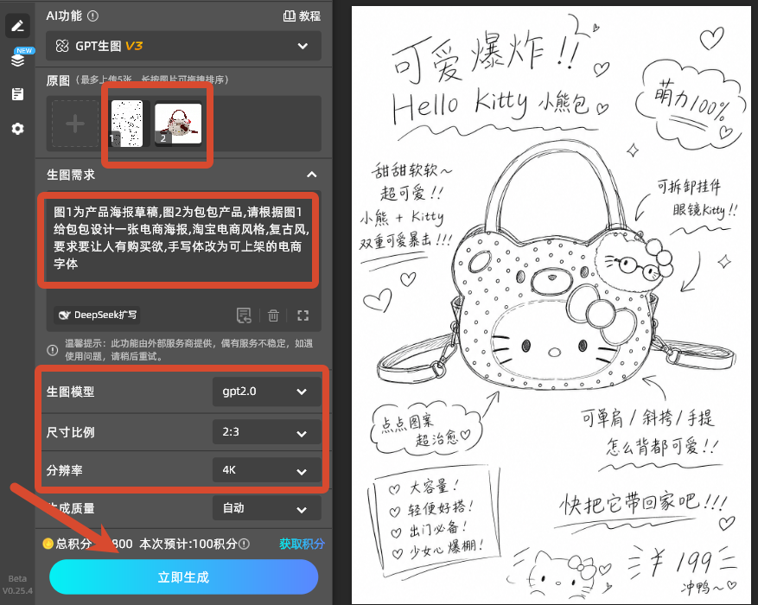Click the GPT logo icon in function selector
Screen dimensions: 758x605
point(62,46)
